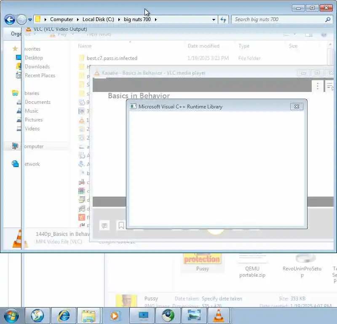The image size is (337, 324).
Task: Open the blue sphere browser on taskbar
Action: coord(168,316)
